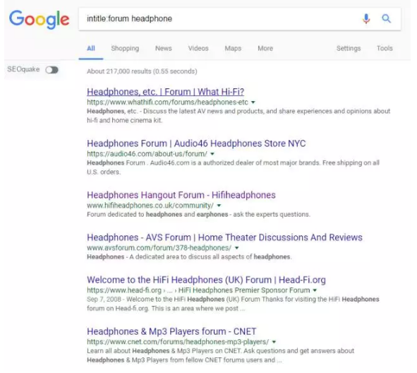Open dropdown arrow beside hifiheadphones.co.uk URL
Viewport: 417px width, 373px height.
219,206
